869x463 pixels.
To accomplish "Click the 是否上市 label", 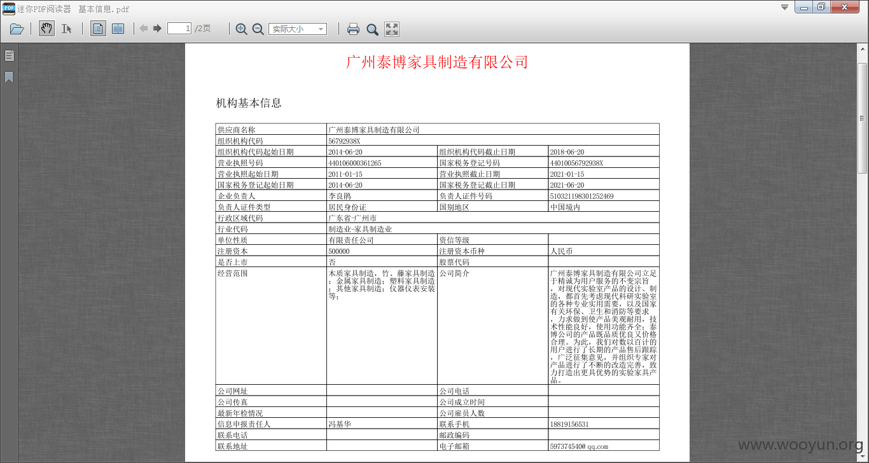I will (x=233, y=262).
